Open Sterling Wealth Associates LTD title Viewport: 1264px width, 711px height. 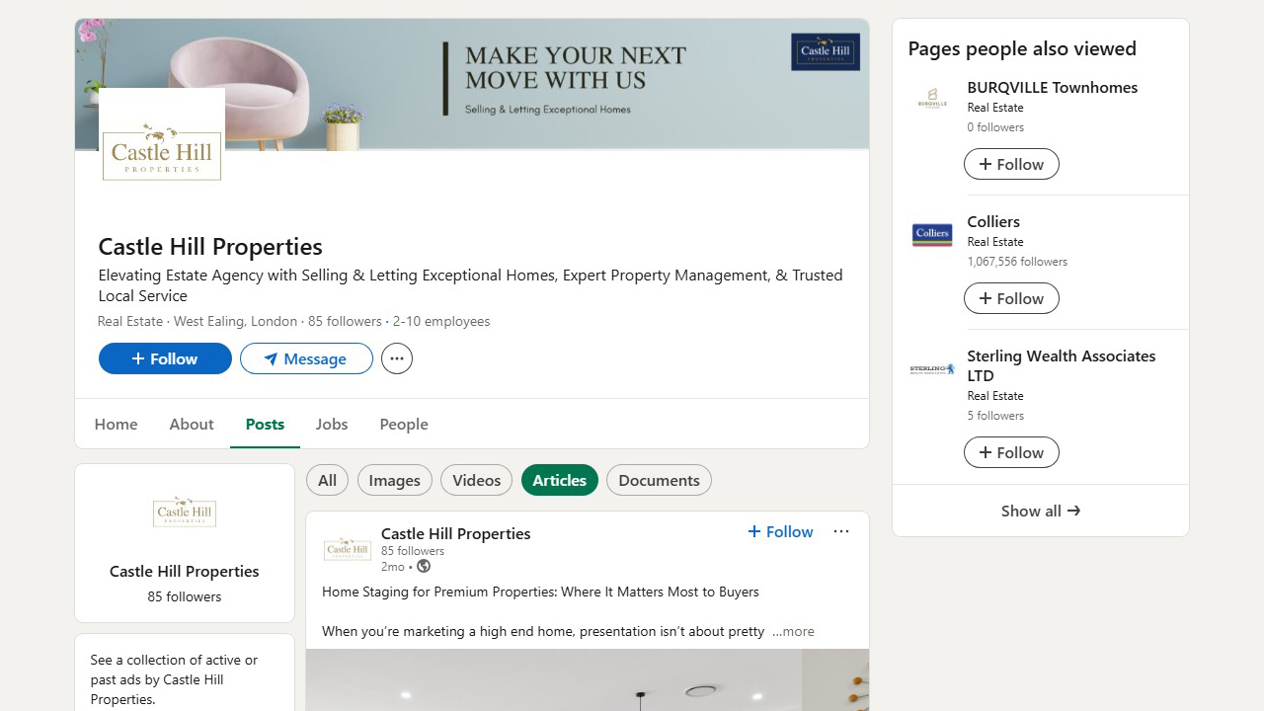[x=1062, y=365]
